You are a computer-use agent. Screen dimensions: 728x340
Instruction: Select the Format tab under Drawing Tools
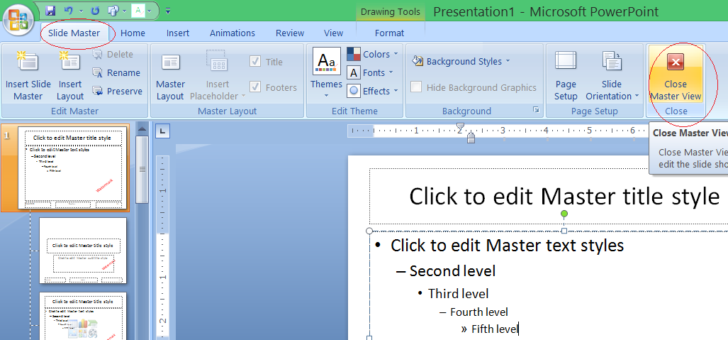pos(390,33)
